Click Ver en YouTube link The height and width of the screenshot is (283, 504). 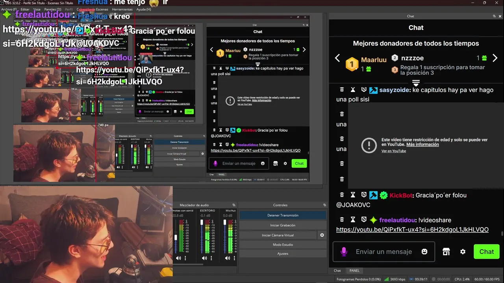pos(393,151)
